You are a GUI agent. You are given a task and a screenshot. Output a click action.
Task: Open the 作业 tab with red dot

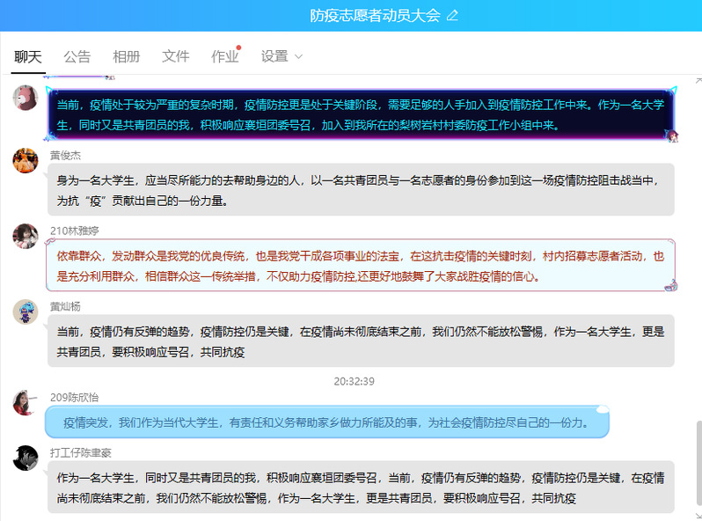[225, 56]
